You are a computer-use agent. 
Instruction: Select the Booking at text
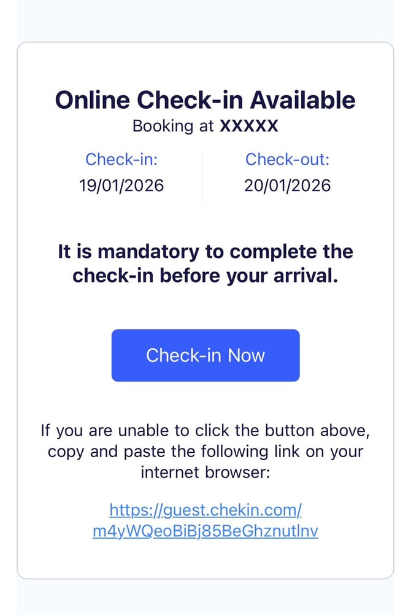pos(173,127)
